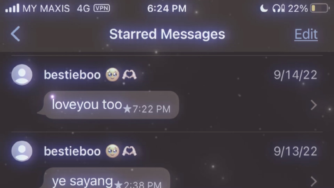Tap the moon Do Not Disturb icon
Viewport: 334px width, 188px height.
click(264, 9)
